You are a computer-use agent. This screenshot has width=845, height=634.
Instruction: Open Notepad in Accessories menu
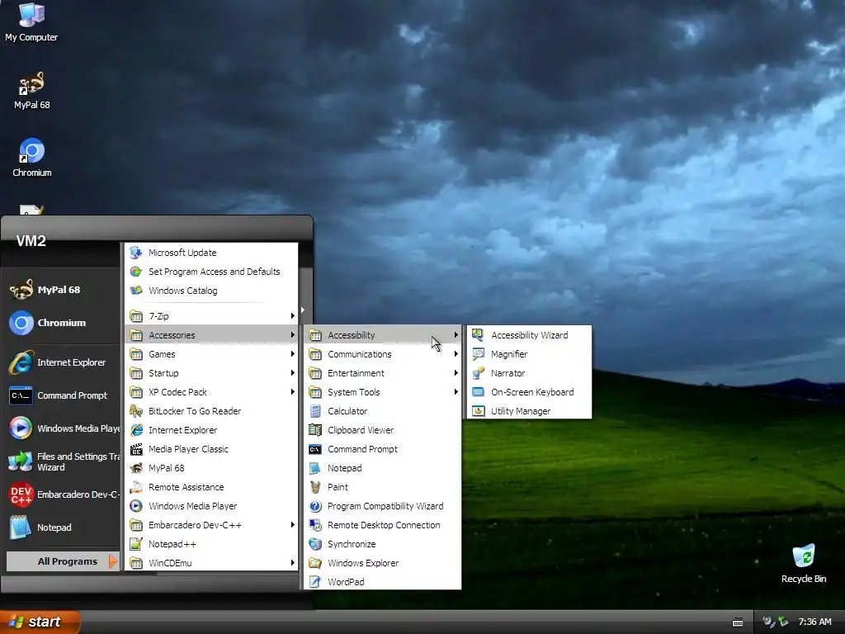tap(382, 468)
